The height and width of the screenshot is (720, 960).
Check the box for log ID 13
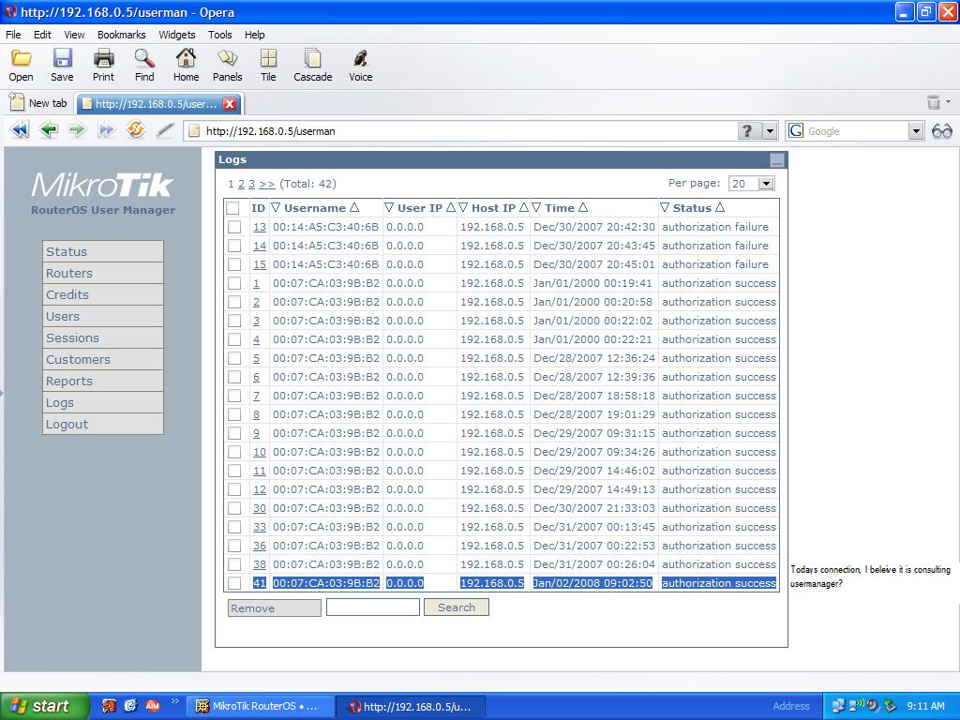tap(234, 227)
